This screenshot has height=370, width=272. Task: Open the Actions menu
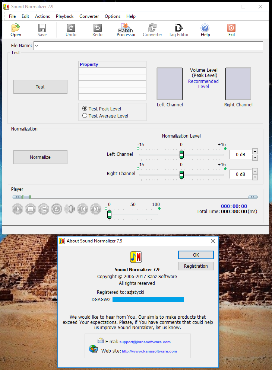42,16
